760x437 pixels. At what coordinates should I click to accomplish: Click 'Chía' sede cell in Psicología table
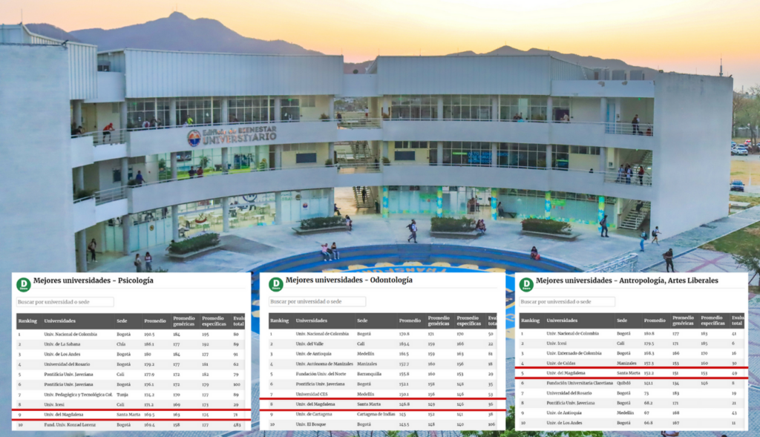121,344
